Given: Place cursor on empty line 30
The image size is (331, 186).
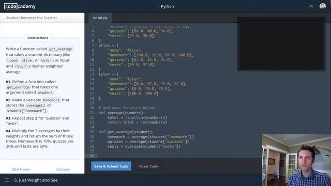Looking at the screenshot, I should [x=173, y=156].
